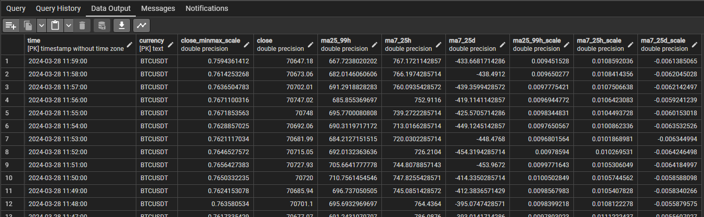Select the close column header

point(281,44)
